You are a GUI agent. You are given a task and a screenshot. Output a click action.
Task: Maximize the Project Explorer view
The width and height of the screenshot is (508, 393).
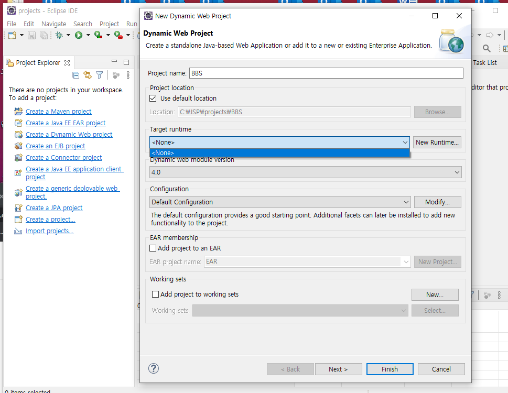(126, 62)
